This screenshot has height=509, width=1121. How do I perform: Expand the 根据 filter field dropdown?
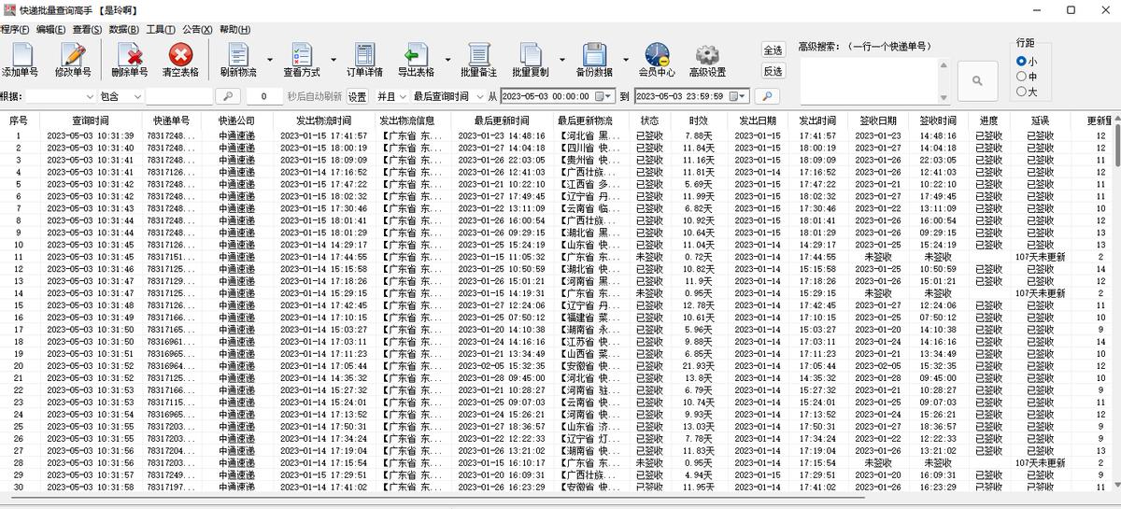tap(90, 96)
